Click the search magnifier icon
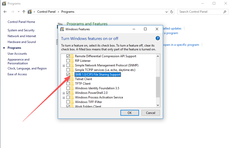 point(225,12)
